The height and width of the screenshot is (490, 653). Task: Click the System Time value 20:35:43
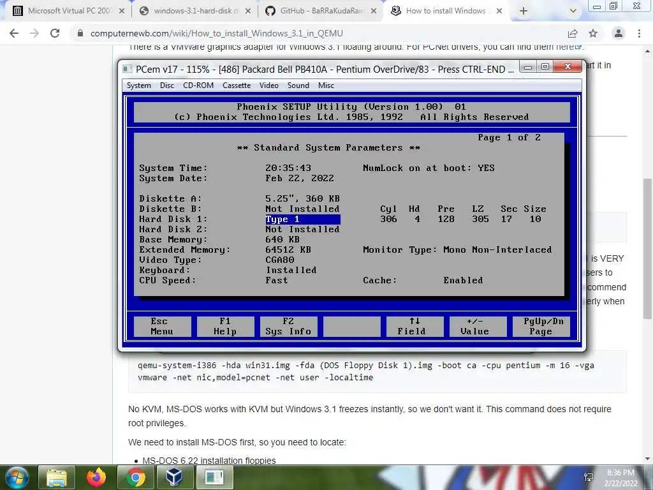point(288,168)
